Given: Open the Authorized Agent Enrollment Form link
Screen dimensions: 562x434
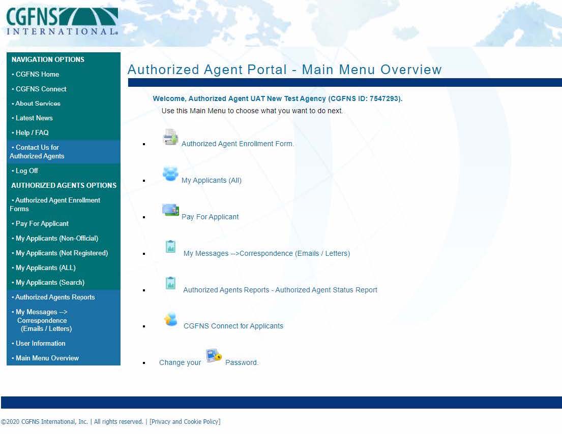Looking at the screenshot, I should click(x=238, y=144).
